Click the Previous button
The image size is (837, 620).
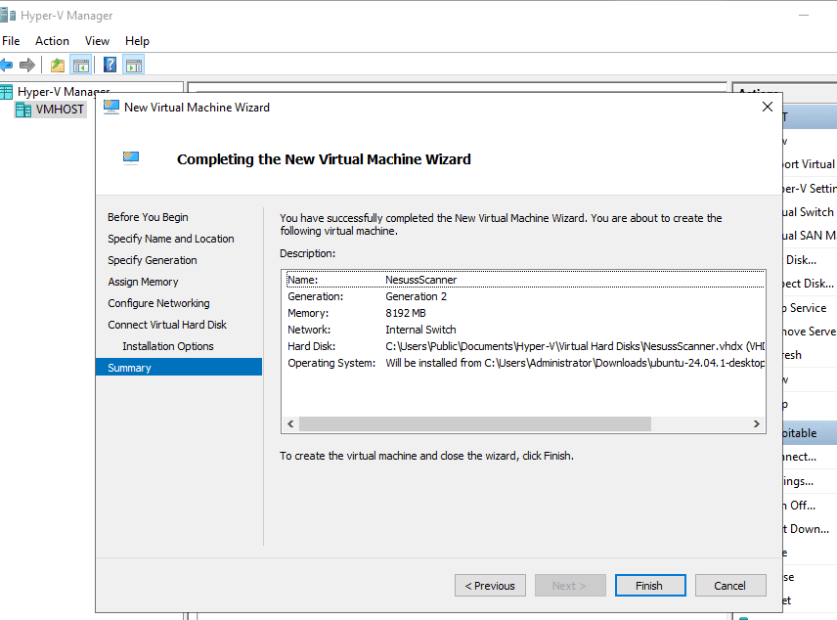click(x=490, y=586)
